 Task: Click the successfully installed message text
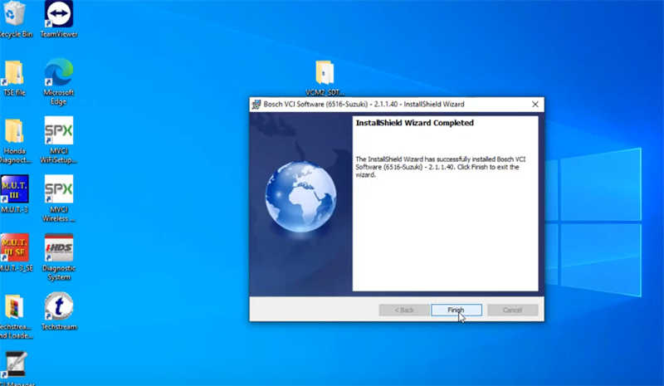click(441, 167)
